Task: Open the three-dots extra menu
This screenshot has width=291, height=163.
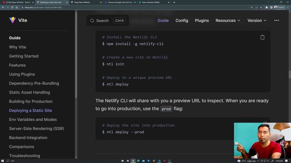Action: (x=276, y=20)
